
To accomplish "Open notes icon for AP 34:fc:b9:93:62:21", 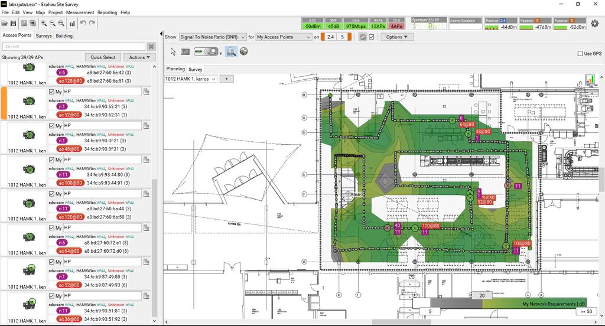I will pos(147,92).
